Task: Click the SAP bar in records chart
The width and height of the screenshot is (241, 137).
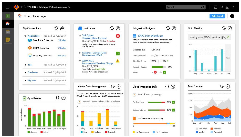Action: click(107, 118)
